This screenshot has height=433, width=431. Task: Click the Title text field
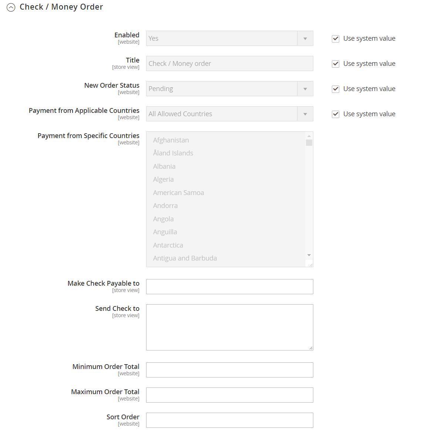click(229, 64)
